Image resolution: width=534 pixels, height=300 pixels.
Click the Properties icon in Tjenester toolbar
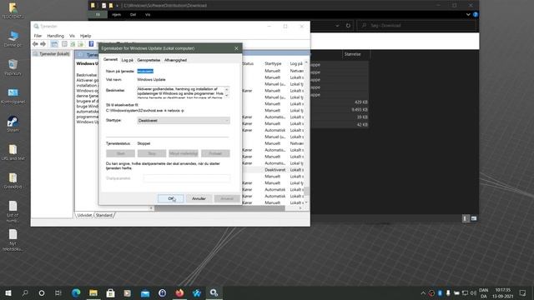point(64,44)
